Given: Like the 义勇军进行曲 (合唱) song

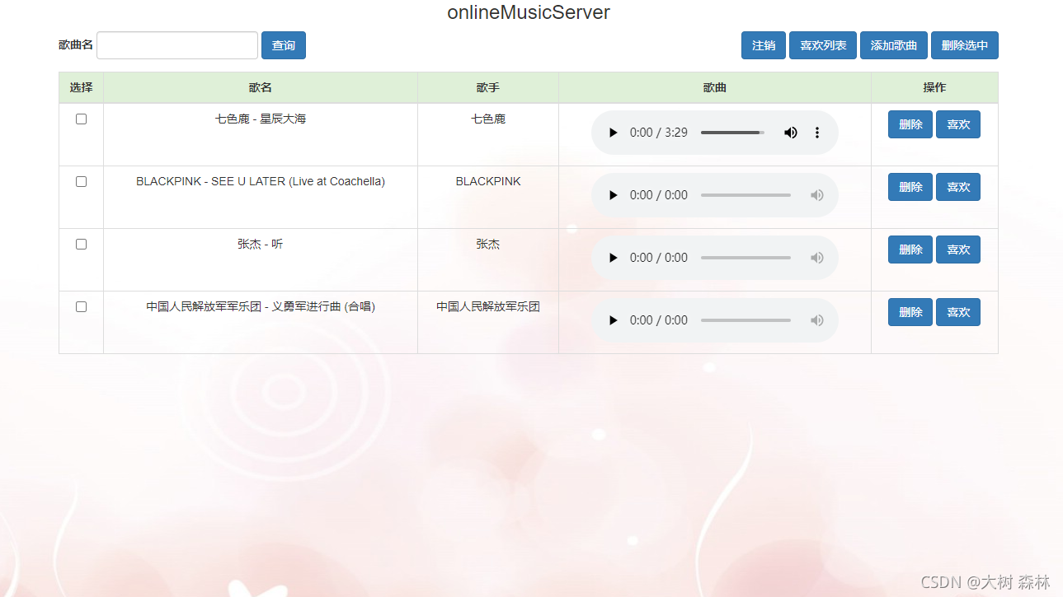Looking at the screenshot, I should click(x=958, y=312).
